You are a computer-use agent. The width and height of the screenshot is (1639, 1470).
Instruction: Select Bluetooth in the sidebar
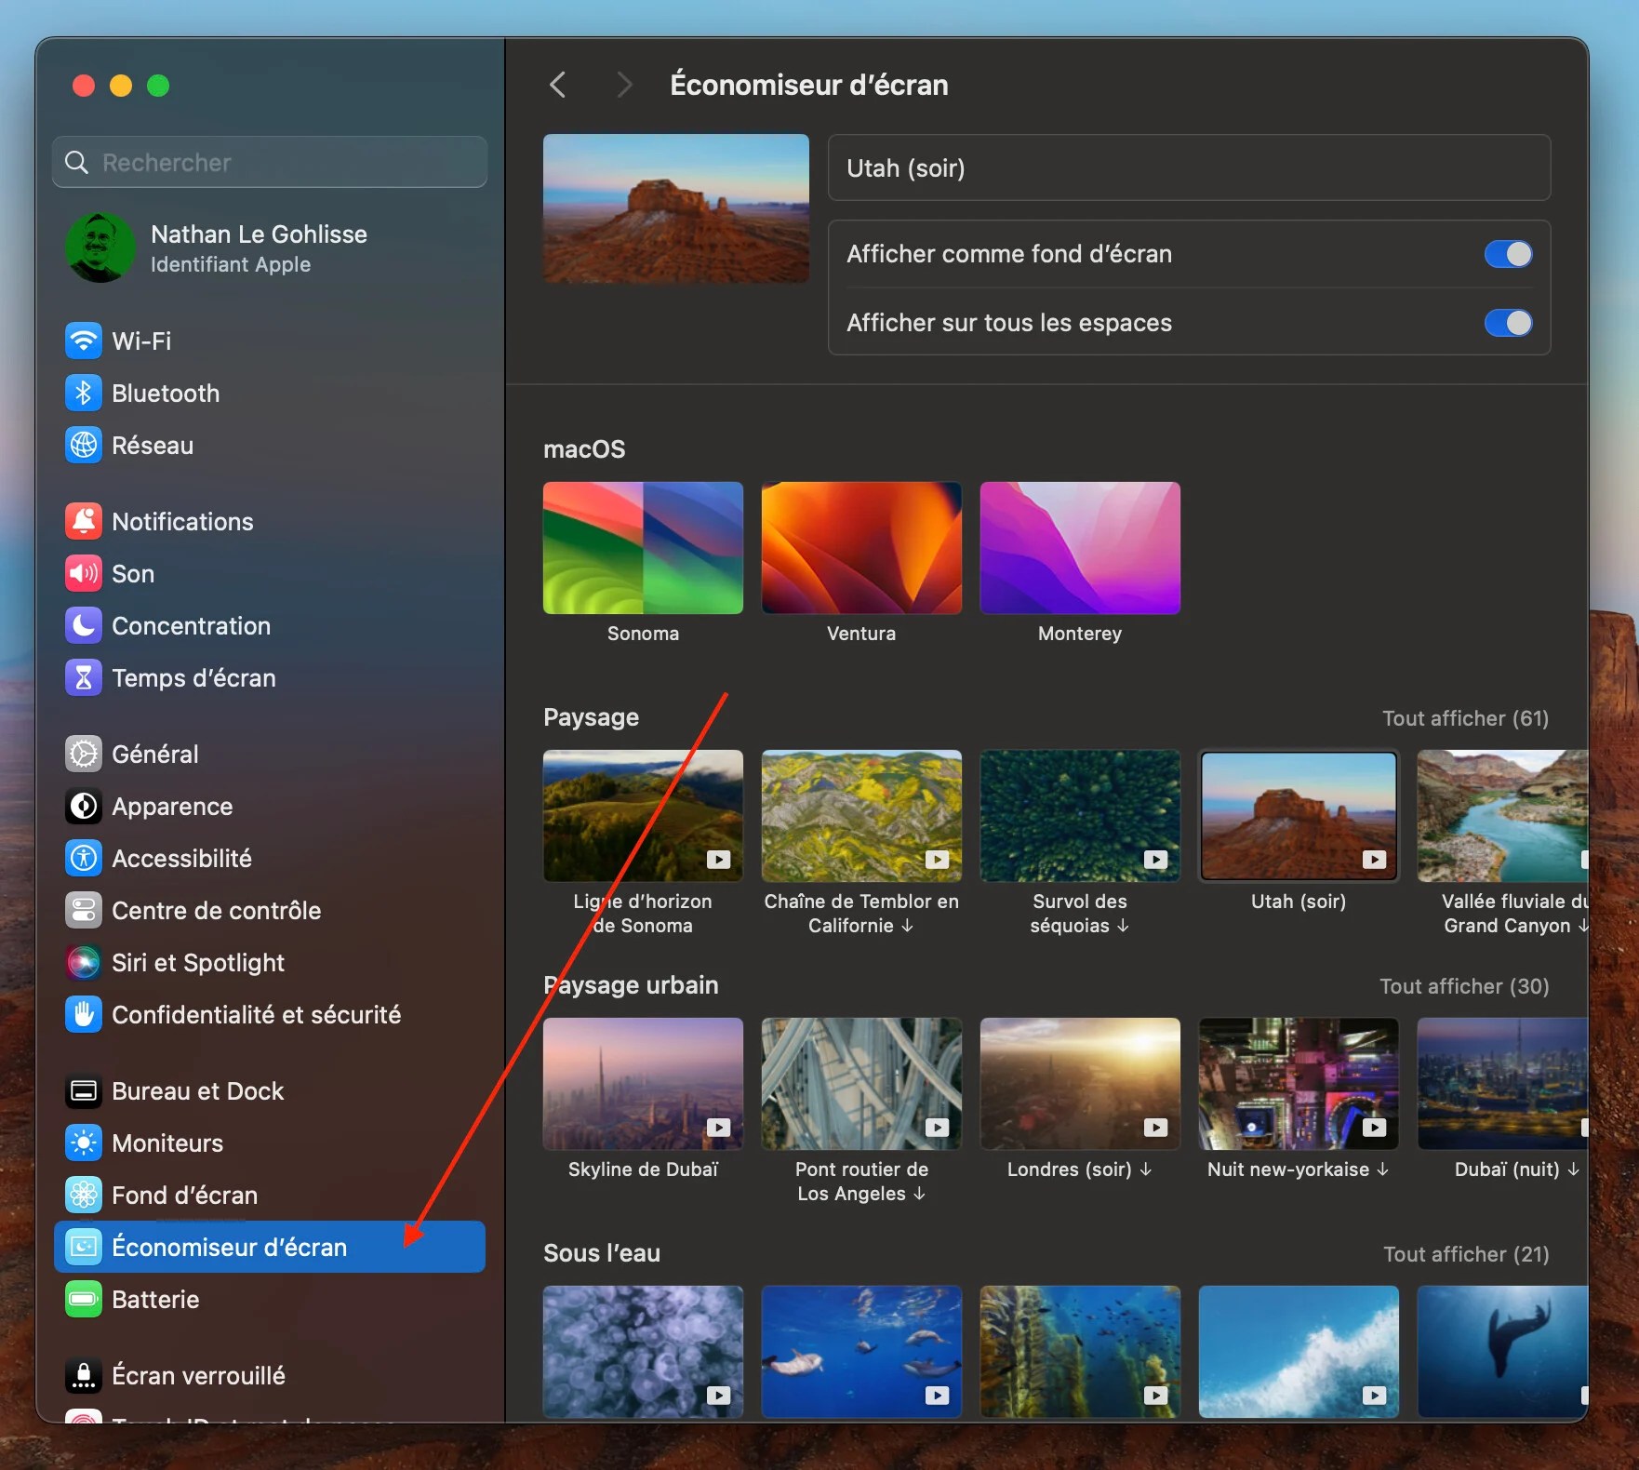(x=270, y=393)
